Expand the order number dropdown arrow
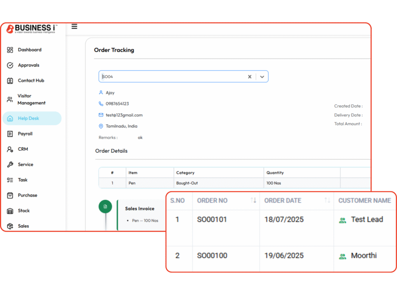The height and width of the screenshot is (295, 397). [262, 77]
